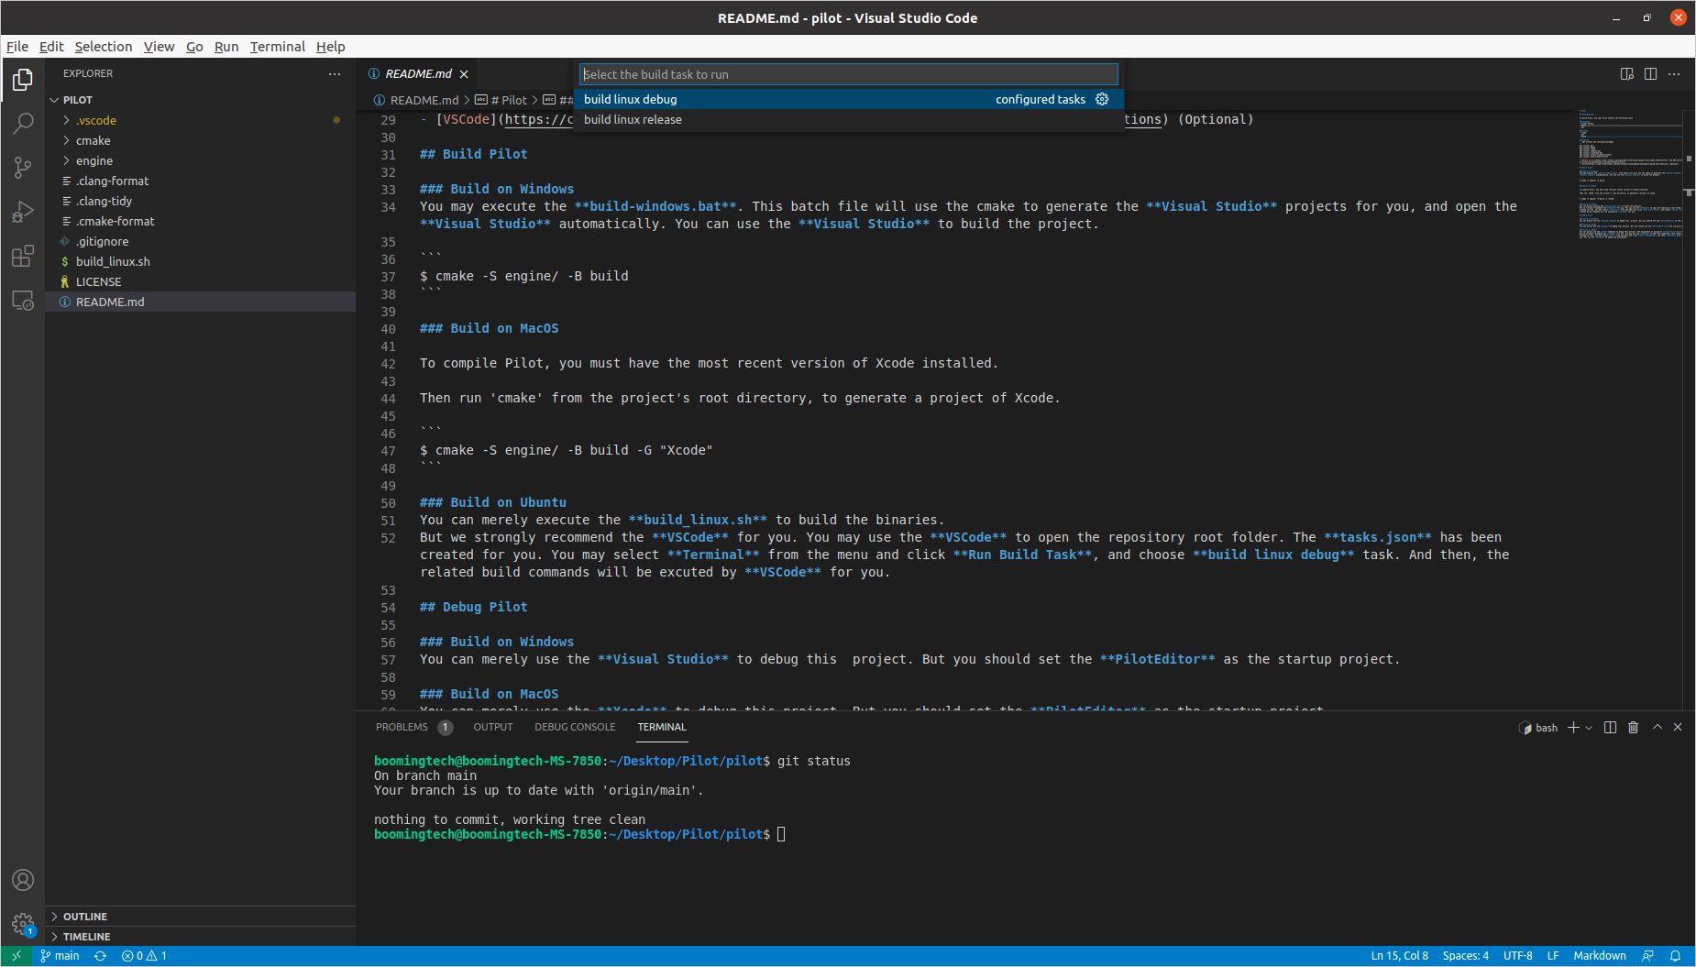Choose the build linux debug task
1696x967 pixels.
click(x=849, y=99)
